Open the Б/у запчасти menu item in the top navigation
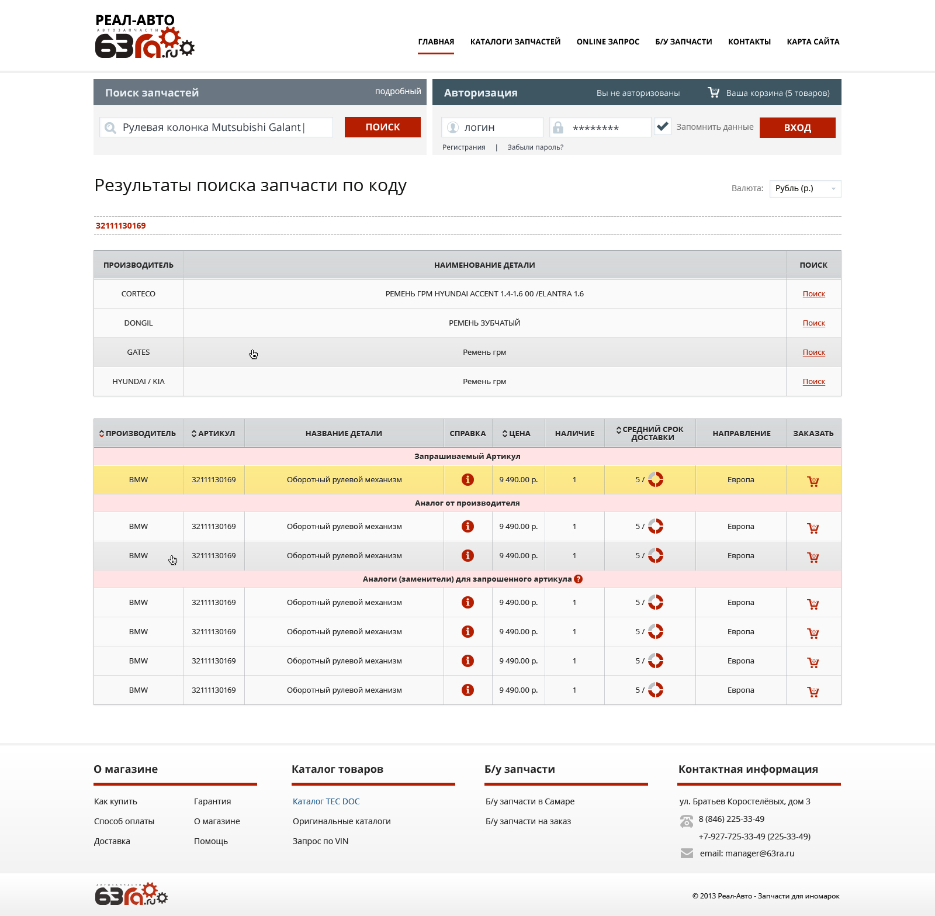The image size is (935, 916). point(684,42)
